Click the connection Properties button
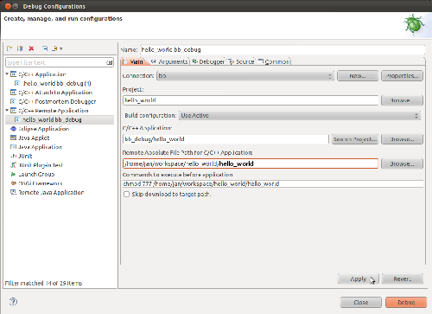Screen dimensions: 432x314 click(402, 76)
